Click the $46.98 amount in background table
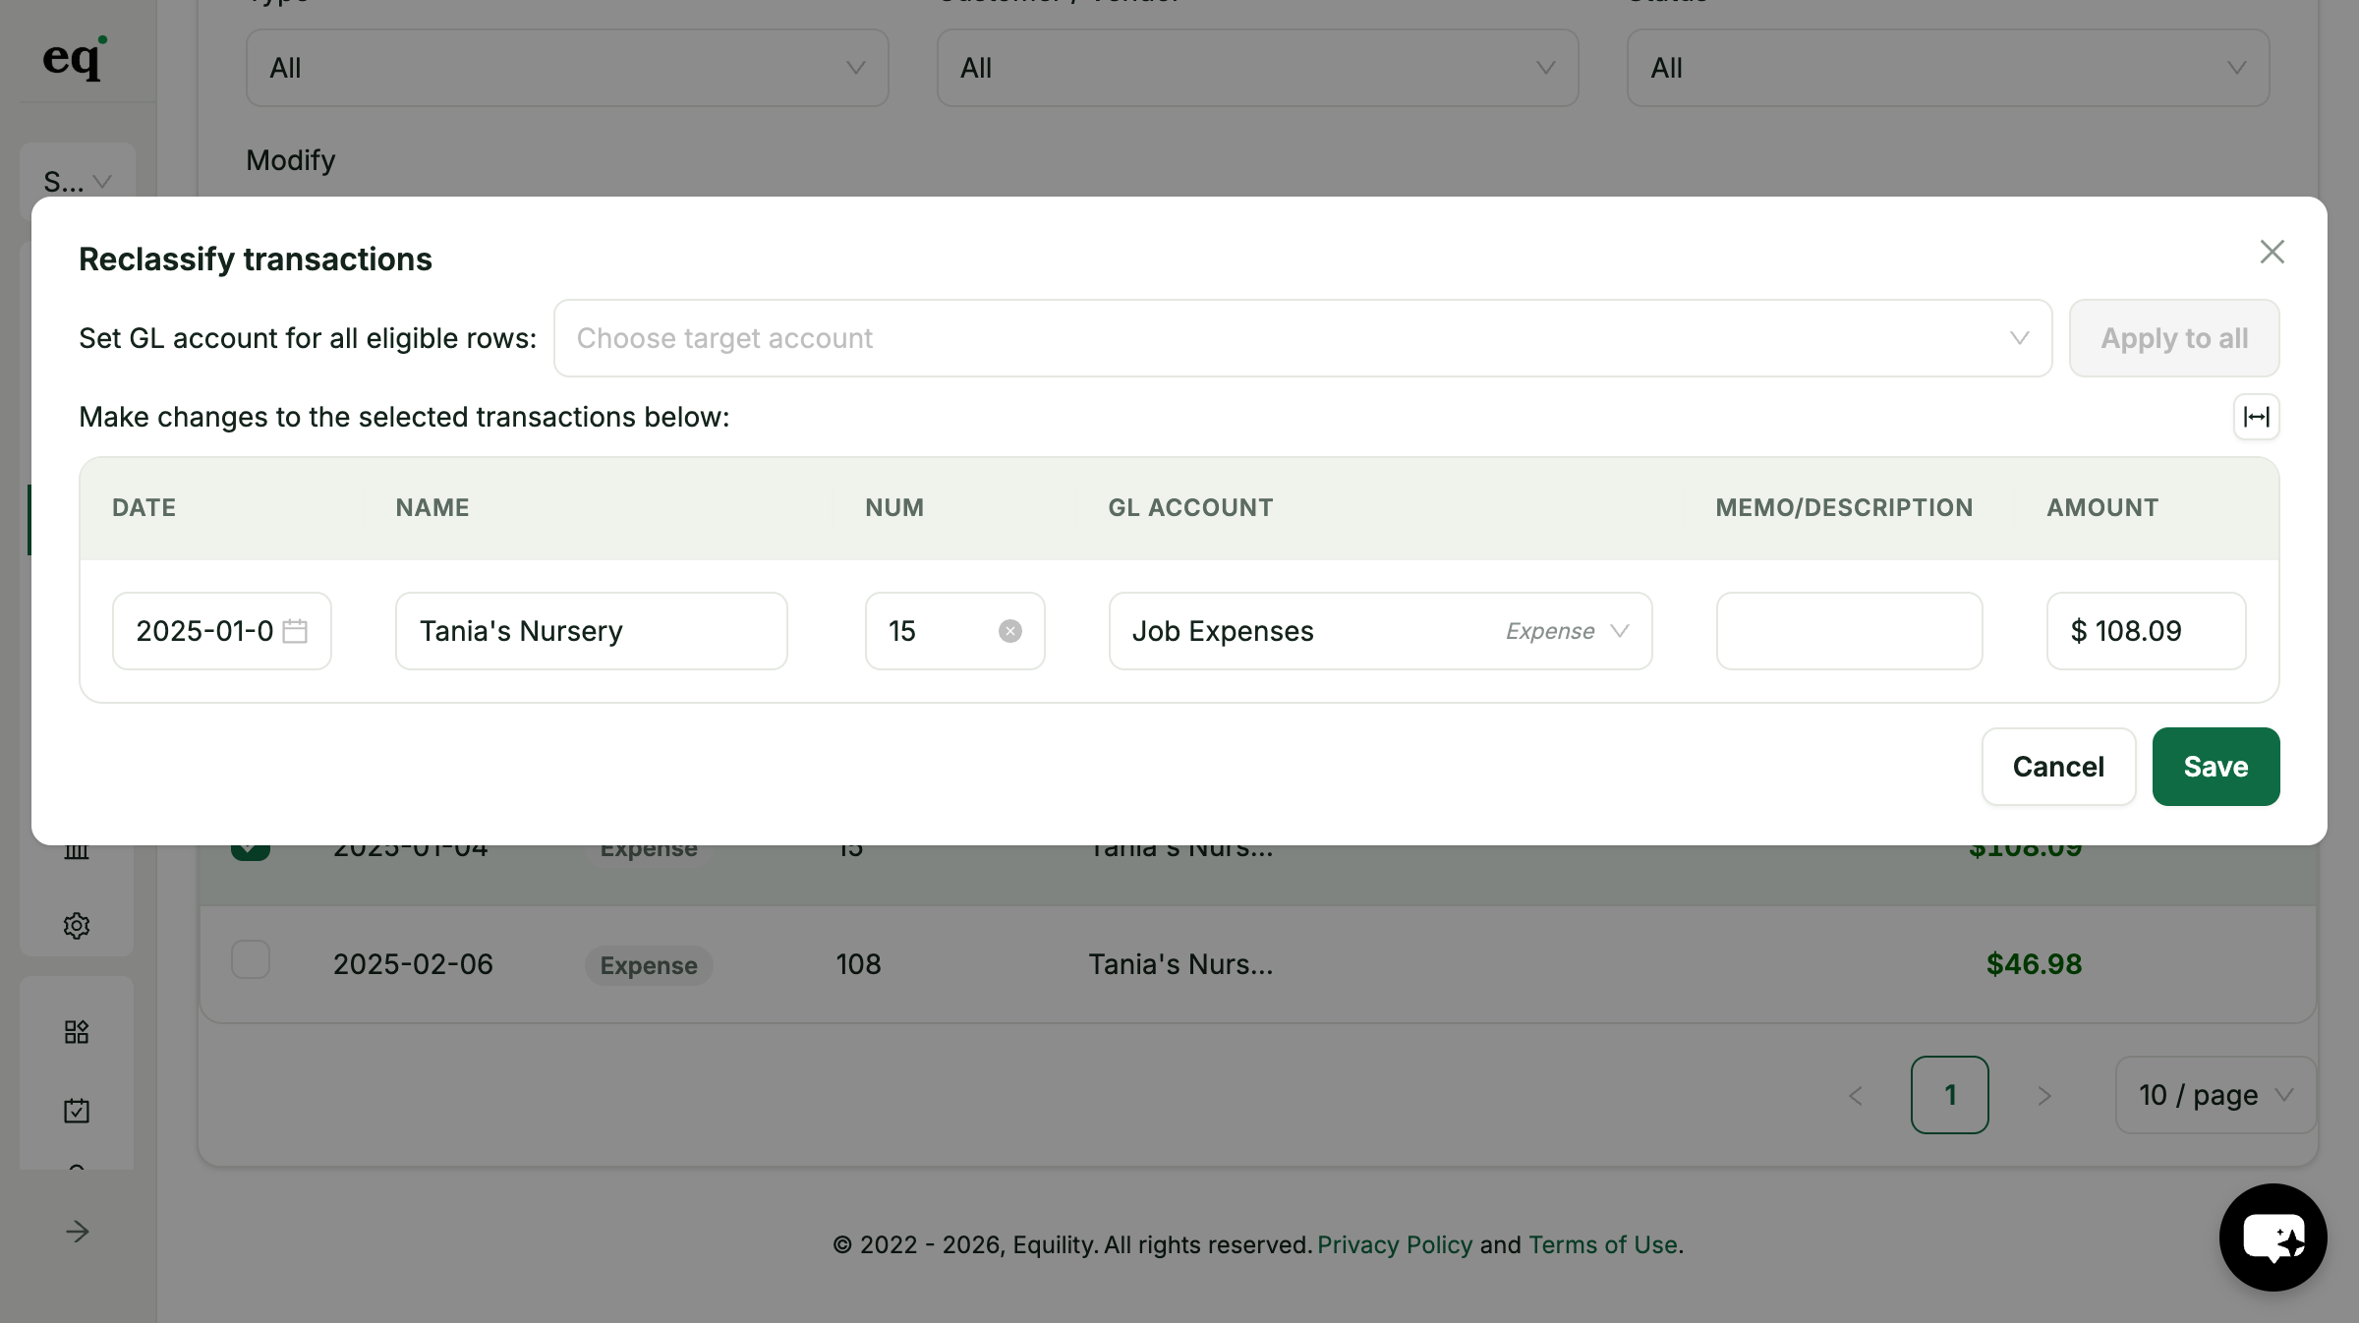The image size is (2359, 1323). [x=2034, y=964]
